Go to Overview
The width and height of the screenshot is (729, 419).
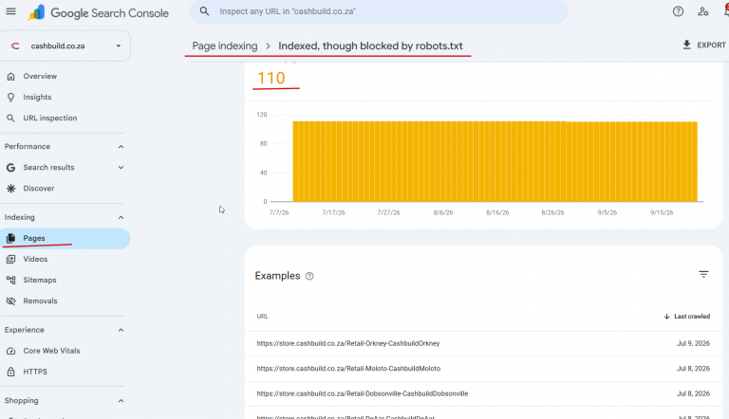tap(40, 76)
